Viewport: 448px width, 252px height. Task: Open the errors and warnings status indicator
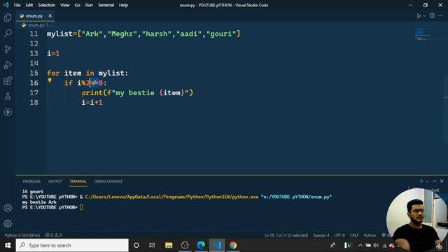[x=54, y=235]
